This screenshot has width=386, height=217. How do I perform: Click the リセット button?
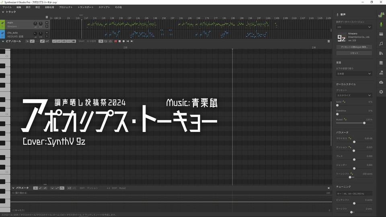(x=354, y=53)
